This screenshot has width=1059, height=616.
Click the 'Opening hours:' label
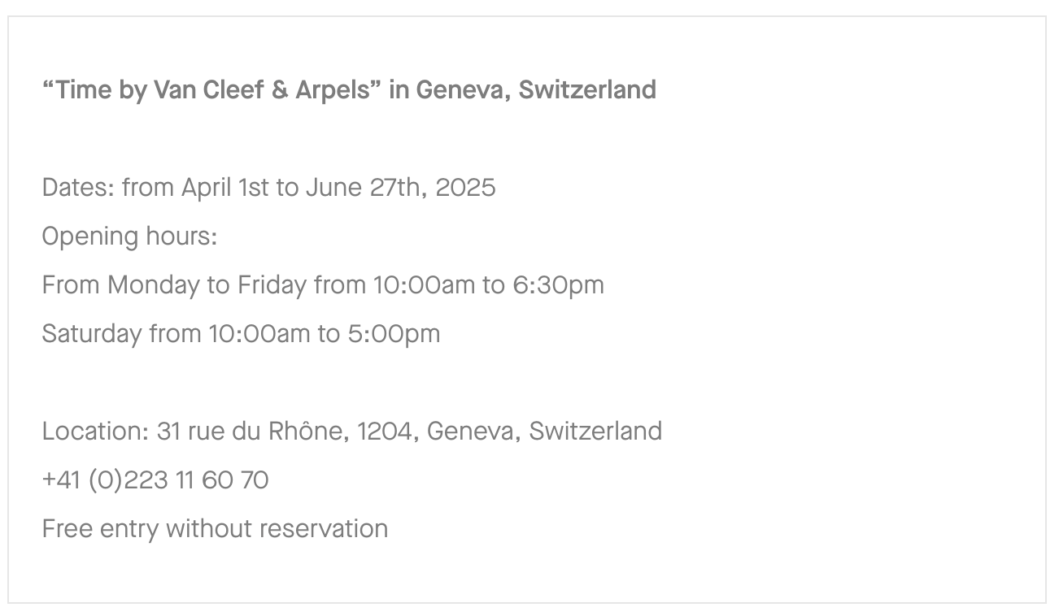click(130, 237)
